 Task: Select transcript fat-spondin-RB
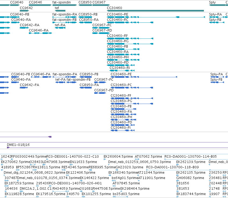(x=64, y=20)
